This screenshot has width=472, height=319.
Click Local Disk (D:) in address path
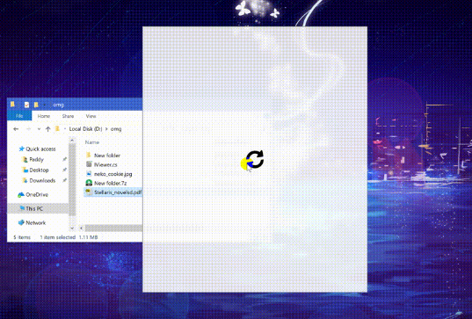click(x=85, y=129)
